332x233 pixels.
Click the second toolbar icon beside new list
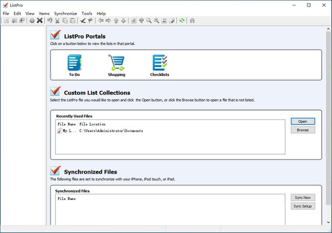tap(14, 20)
